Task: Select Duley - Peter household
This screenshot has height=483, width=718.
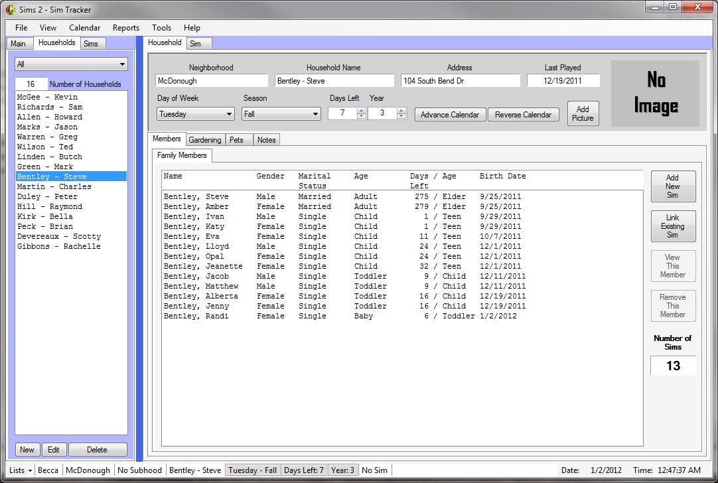Action: pos(71,196)
